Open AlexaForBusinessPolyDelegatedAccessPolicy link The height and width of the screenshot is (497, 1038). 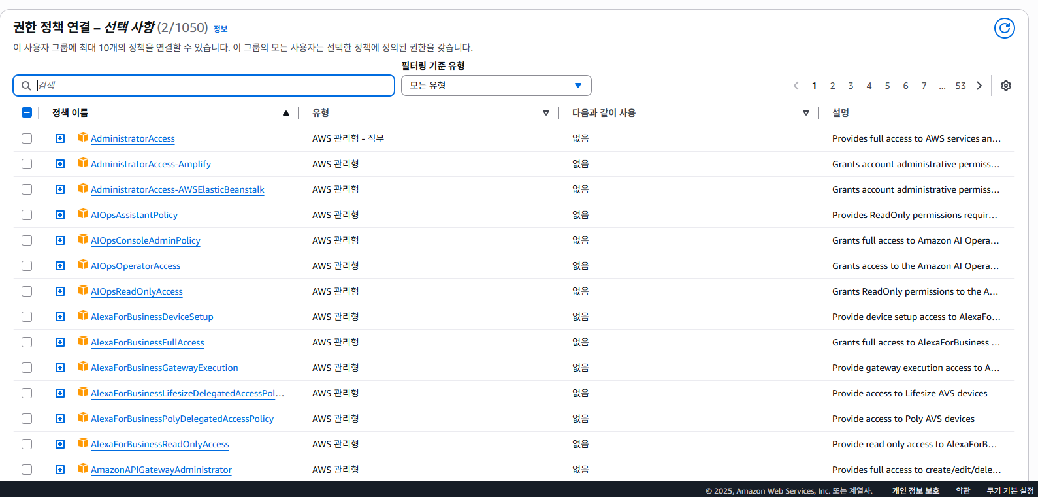182,419
